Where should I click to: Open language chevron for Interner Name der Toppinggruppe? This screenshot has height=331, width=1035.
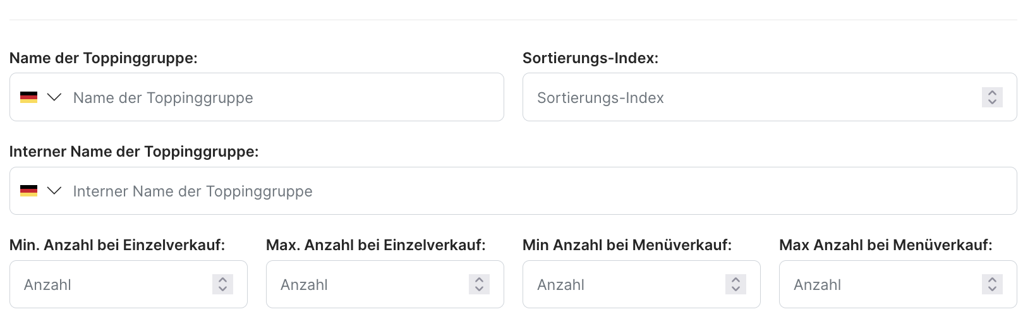click(x=54, y=191)
